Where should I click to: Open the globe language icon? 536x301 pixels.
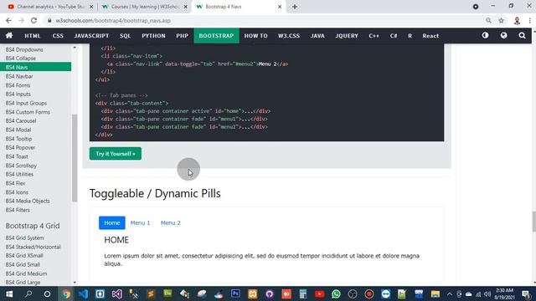pyautogui.click(x=503, y=35)
